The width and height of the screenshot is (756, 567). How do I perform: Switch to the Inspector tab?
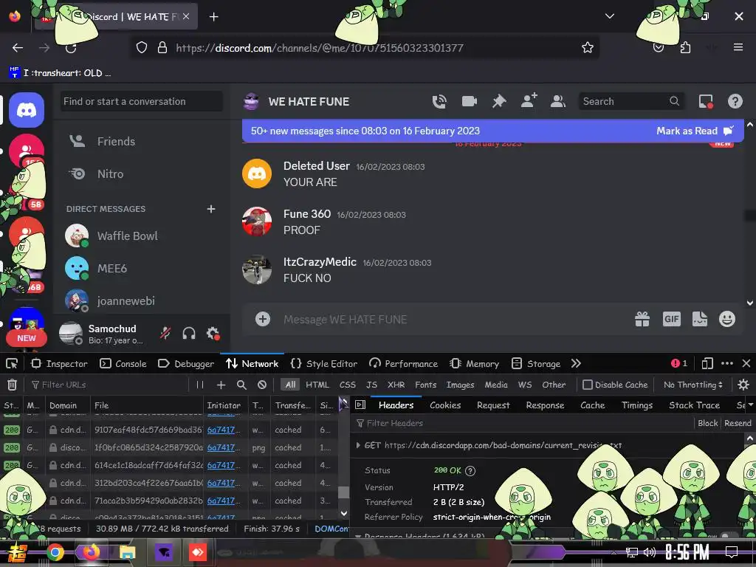pyautogui.click(x=59, y=363)
